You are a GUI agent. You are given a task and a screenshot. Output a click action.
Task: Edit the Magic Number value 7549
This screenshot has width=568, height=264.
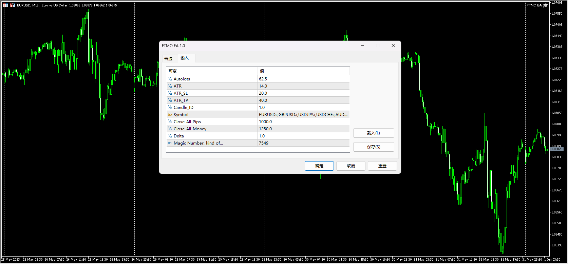[304, 143]
